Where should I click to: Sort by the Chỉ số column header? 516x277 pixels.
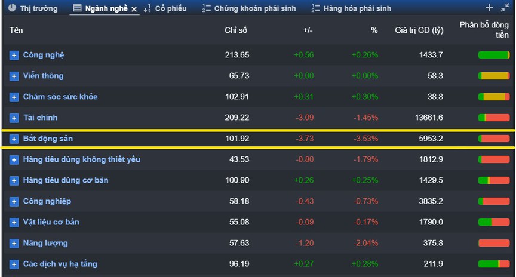(236, 30)
